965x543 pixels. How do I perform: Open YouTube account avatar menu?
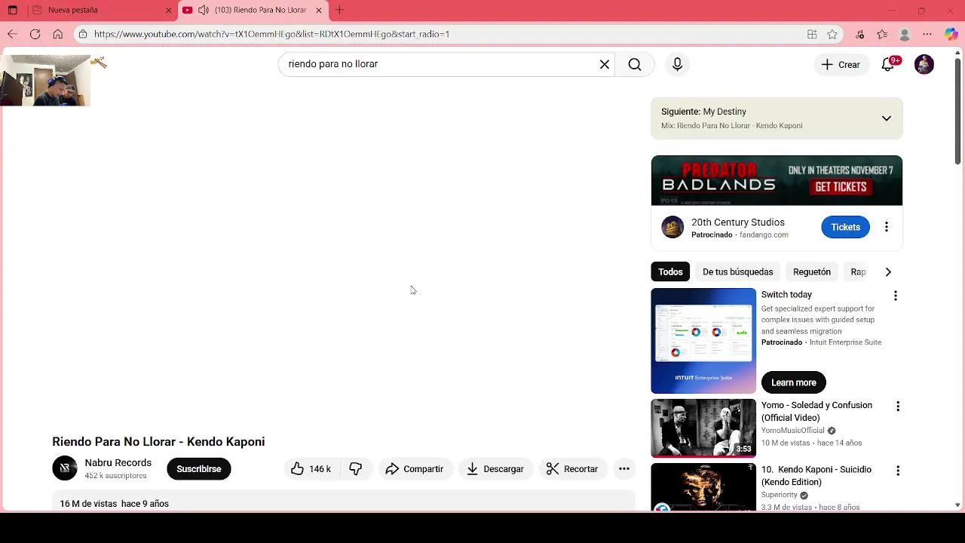point(924,64)
